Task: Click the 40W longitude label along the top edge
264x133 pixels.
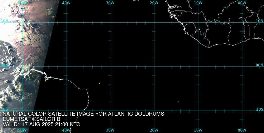Action: (66, 3)
